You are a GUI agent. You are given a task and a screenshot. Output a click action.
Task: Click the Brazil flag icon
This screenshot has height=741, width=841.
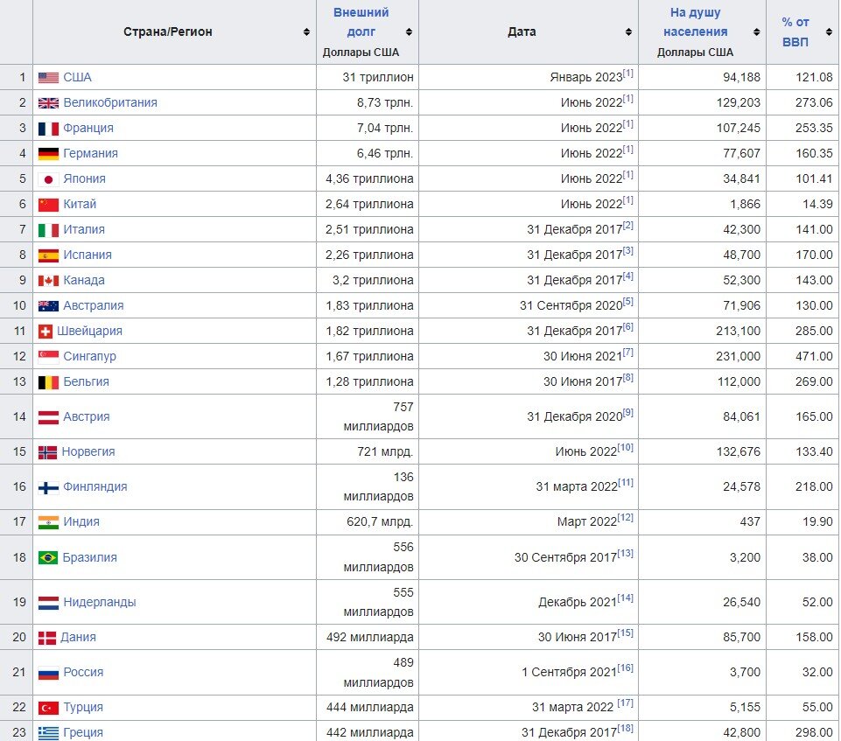[48, 558]
